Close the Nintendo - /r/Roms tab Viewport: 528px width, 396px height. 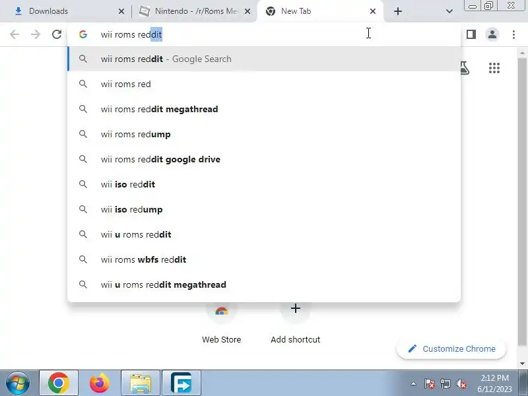(247, 11)
